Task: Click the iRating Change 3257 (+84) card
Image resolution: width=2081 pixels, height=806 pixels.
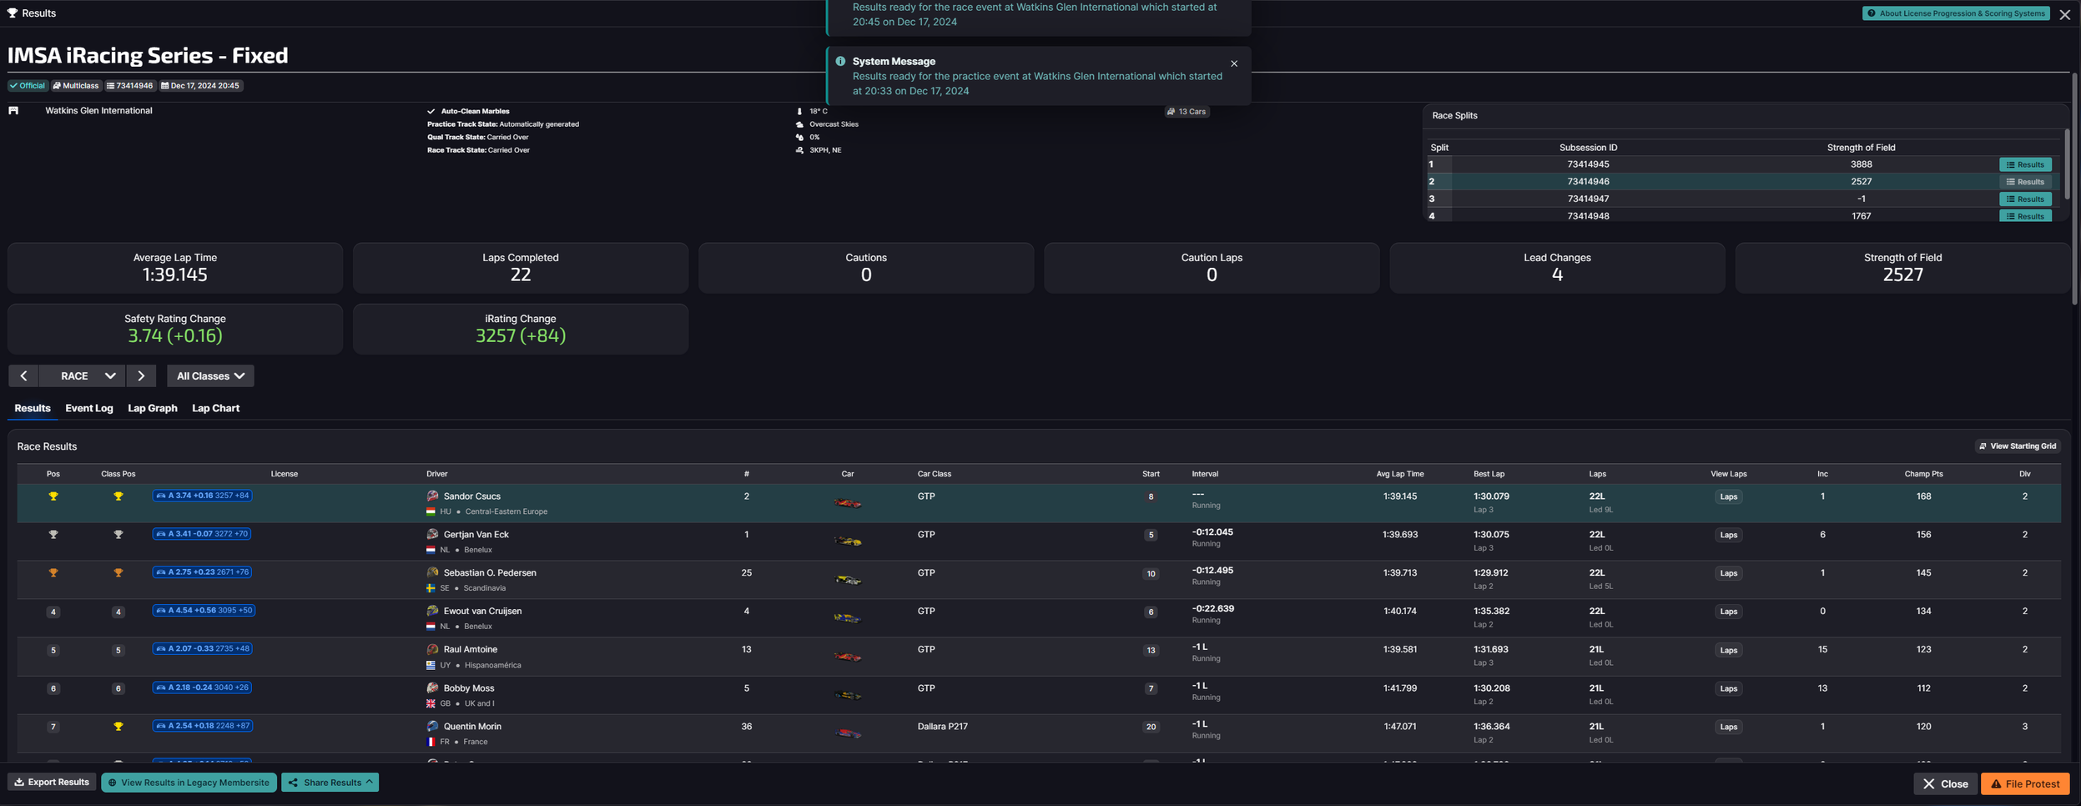Action: 521,329
